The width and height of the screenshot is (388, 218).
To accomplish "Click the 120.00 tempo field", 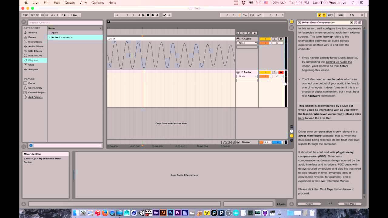I will 35,15.
